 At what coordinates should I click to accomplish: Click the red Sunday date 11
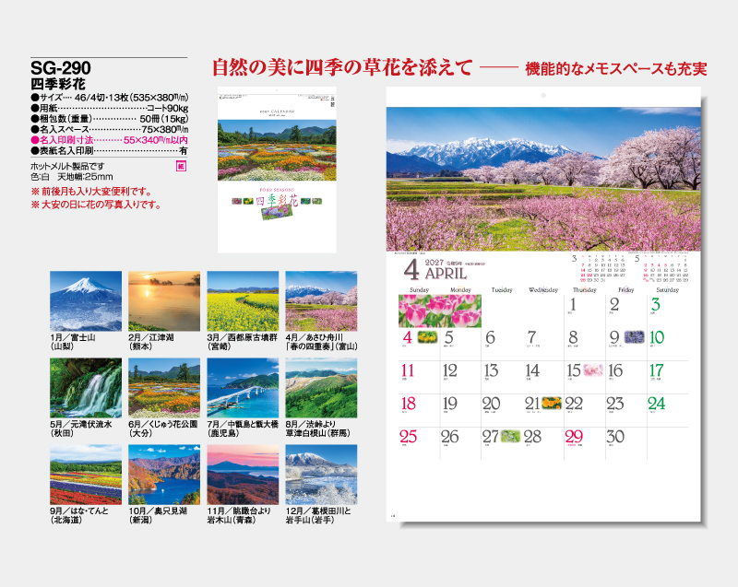tap(408, 370)
